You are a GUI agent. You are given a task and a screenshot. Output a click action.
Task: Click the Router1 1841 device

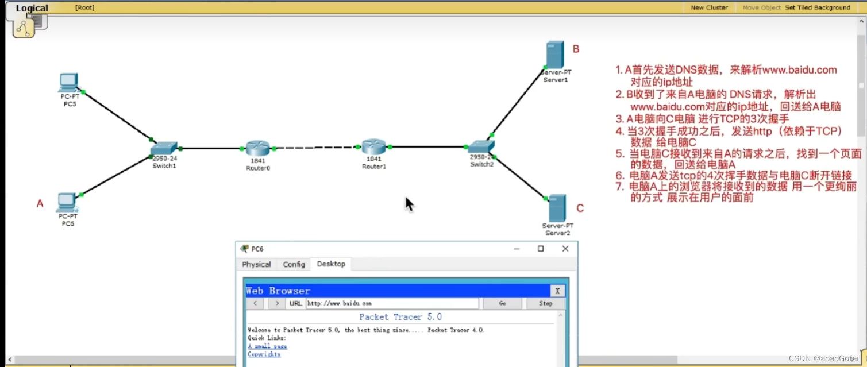click(373, 147)
